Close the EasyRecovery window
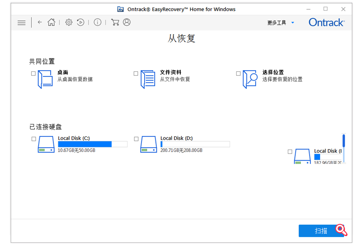The image size is (362, 248). point(343,9)
